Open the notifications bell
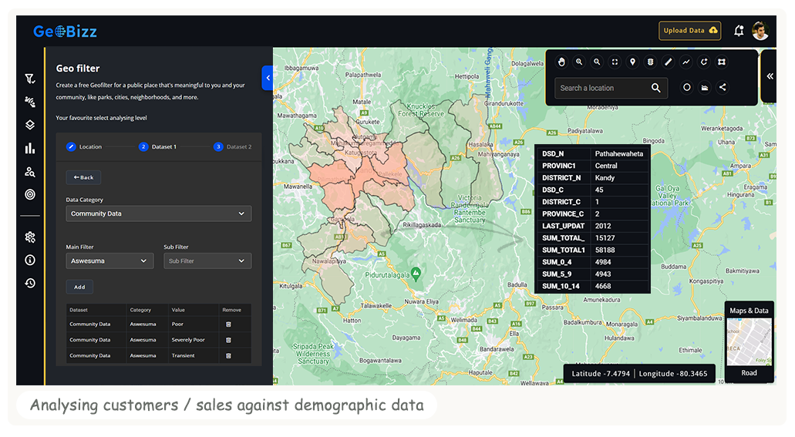The height and width of the screenshot is (437, 795). (x=739, y=31)
